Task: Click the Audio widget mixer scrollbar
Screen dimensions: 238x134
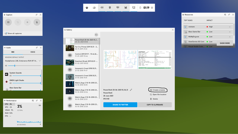Action: click(42, 77)
